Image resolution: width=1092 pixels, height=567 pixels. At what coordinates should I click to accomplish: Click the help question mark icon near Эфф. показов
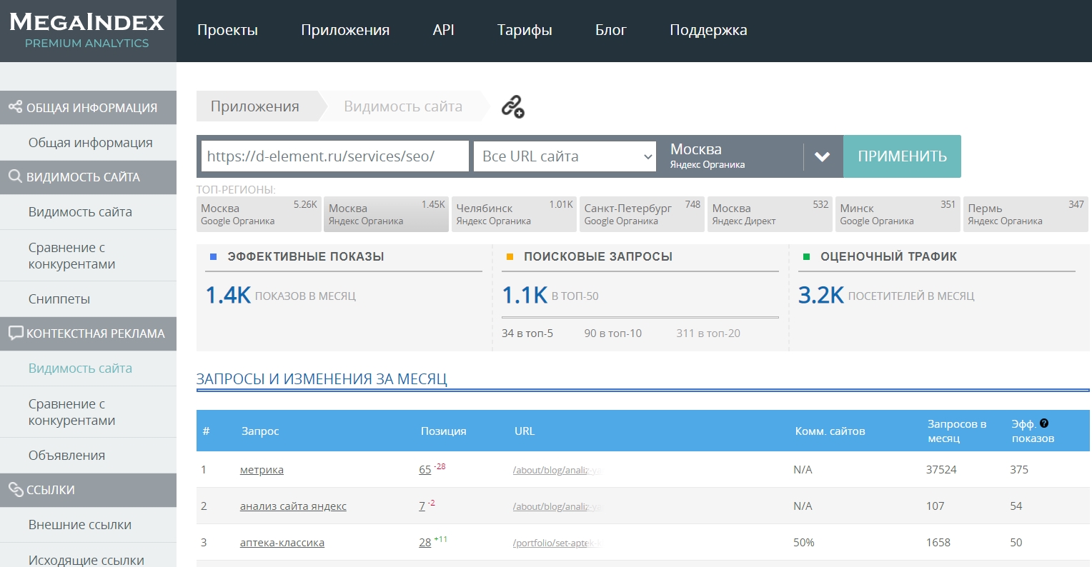[1044, 423]
